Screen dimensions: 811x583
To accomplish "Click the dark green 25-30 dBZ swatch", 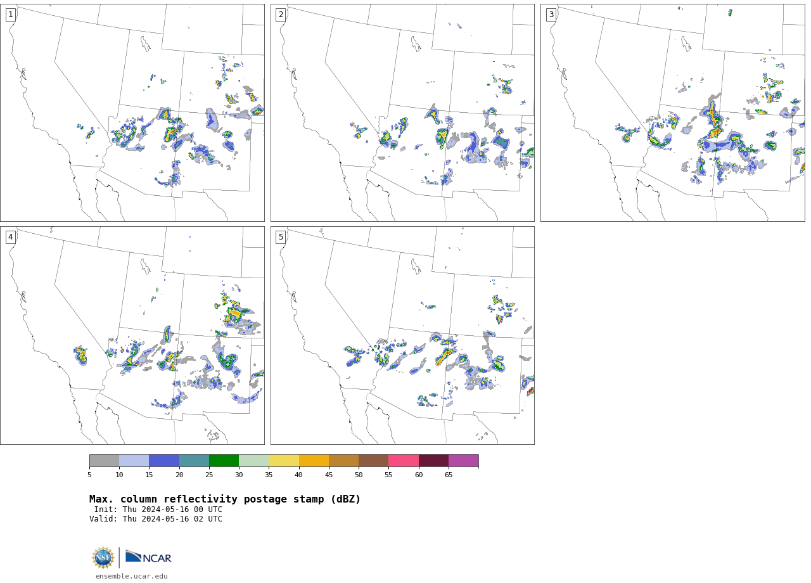I will (224, 461).
